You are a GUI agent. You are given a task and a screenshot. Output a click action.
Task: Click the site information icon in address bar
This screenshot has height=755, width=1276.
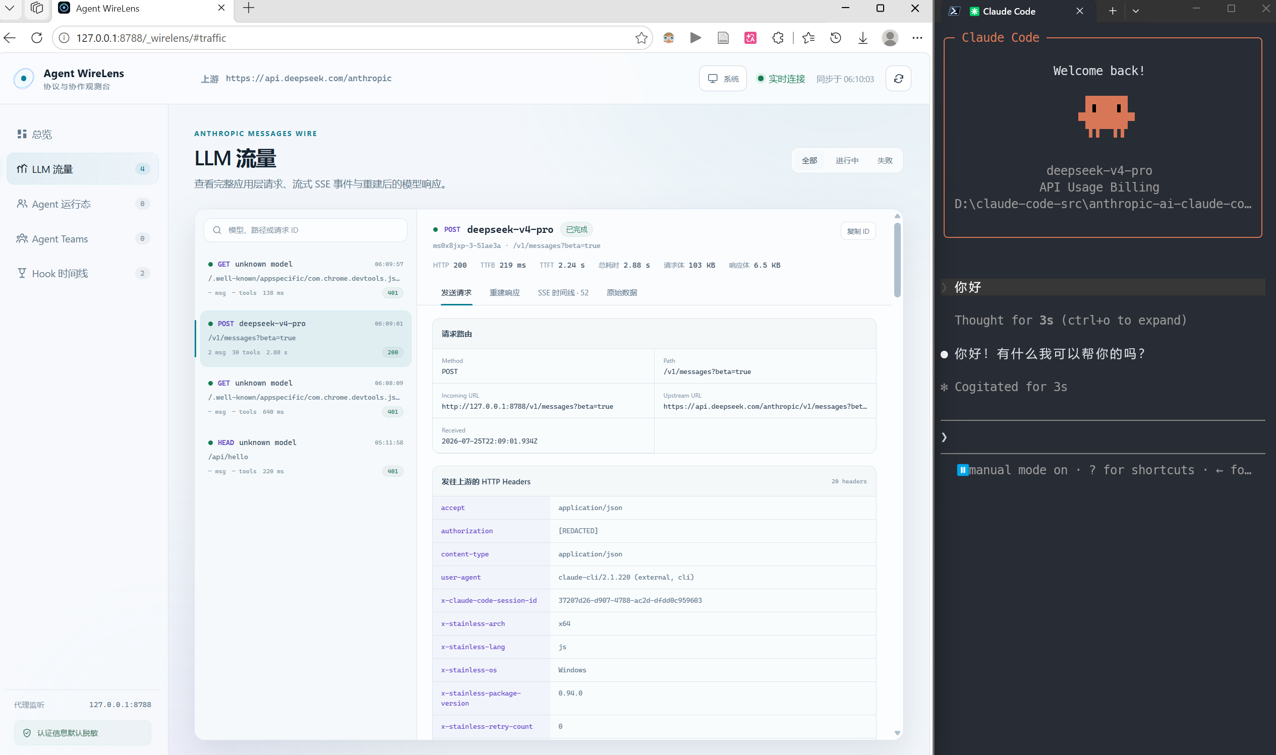[64, 38]
